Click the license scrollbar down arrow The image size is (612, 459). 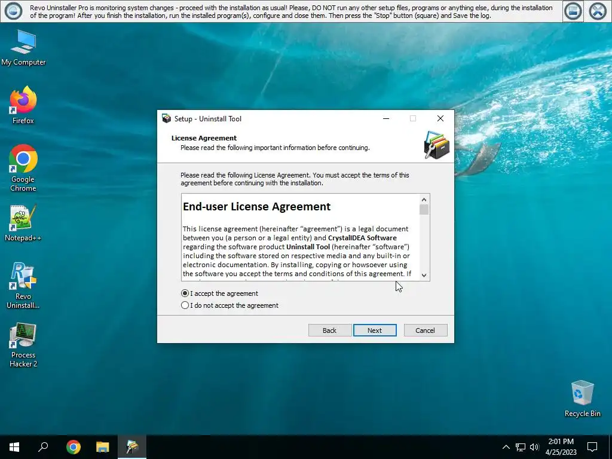pos(424,275)
